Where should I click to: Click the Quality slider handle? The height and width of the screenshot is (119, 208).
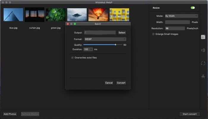click(116, 45)
